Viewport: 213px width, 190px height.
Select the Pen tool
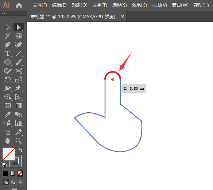[x=8, y=45]
